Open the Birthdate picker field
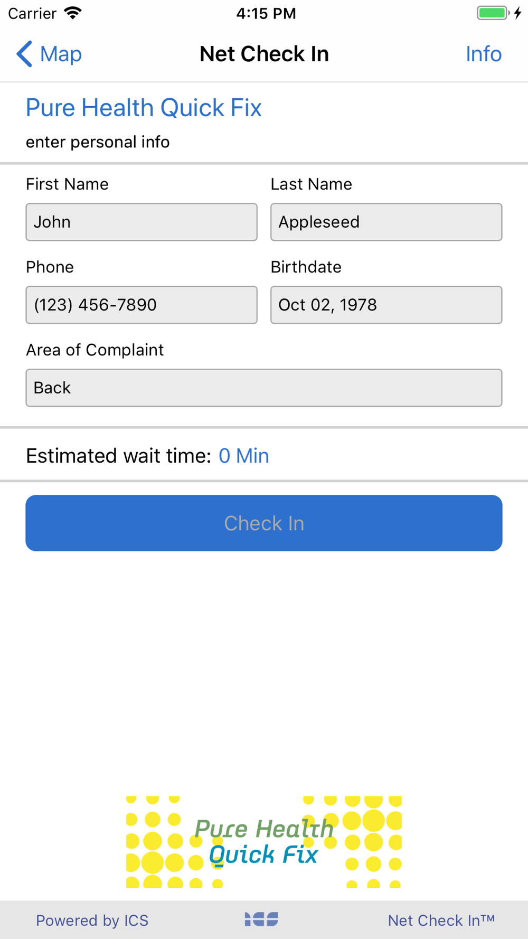The width and height of the screenshot is (528, 939). point(386,305)
